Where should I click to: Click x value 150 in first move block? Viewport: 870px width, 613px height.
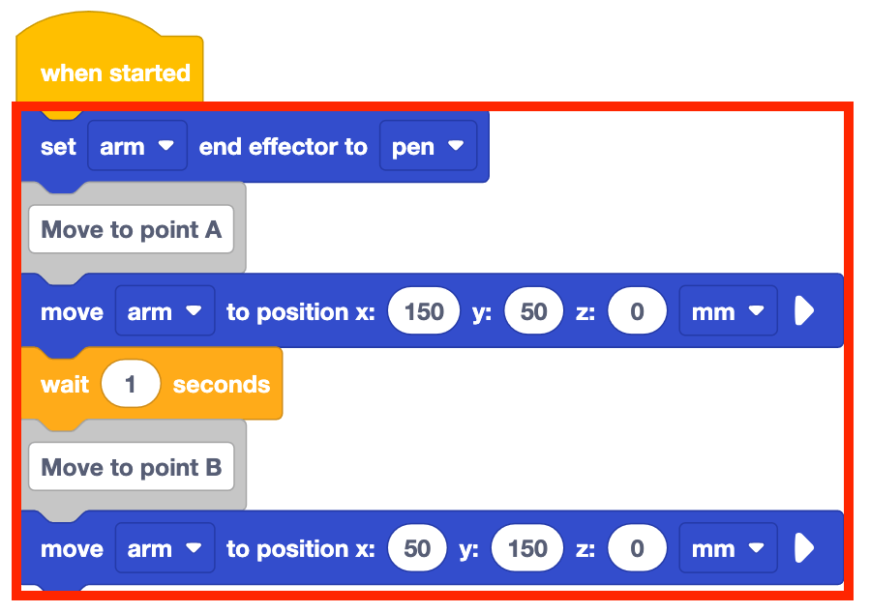click(424, 312)
